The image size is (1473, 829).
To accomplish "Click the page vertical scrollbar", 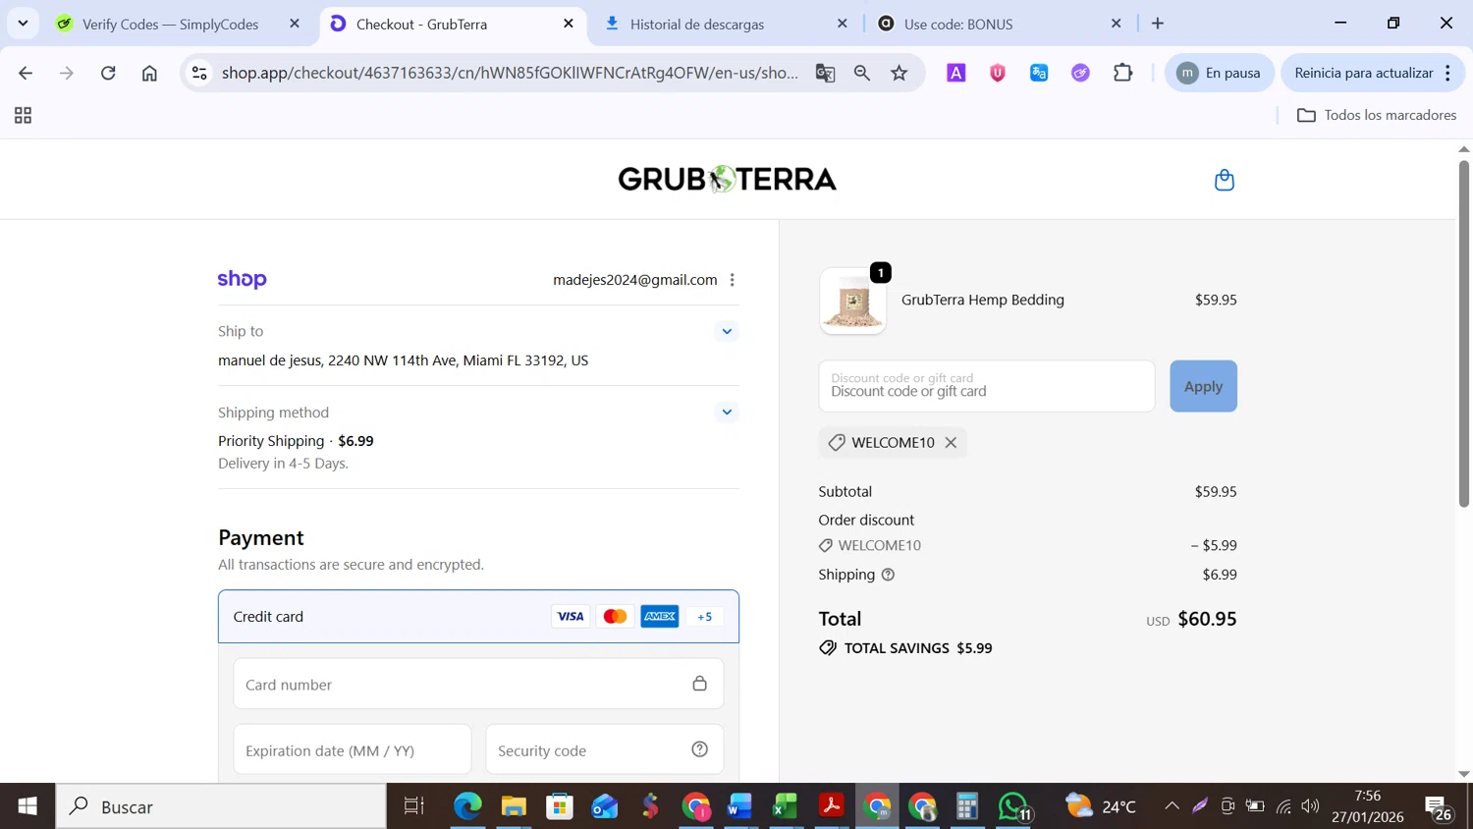I will [x=1463, y=334].
